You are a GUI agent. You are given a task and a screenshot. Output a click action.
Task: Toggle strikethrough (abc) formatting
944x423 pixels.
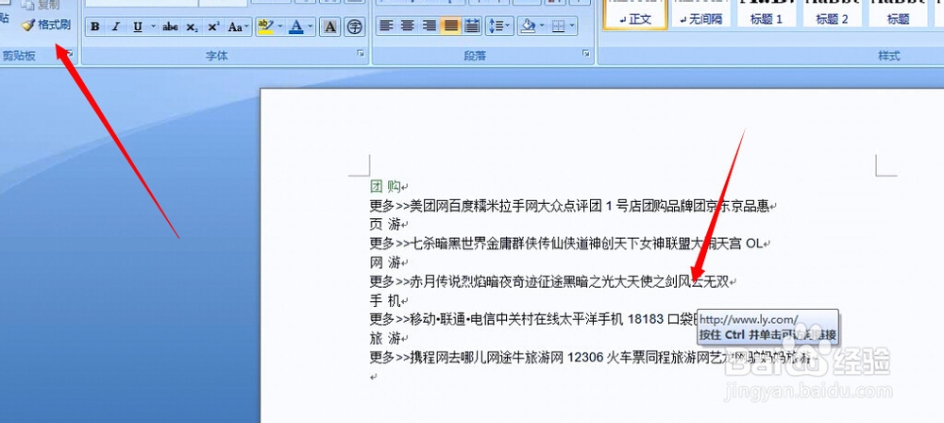170,26
